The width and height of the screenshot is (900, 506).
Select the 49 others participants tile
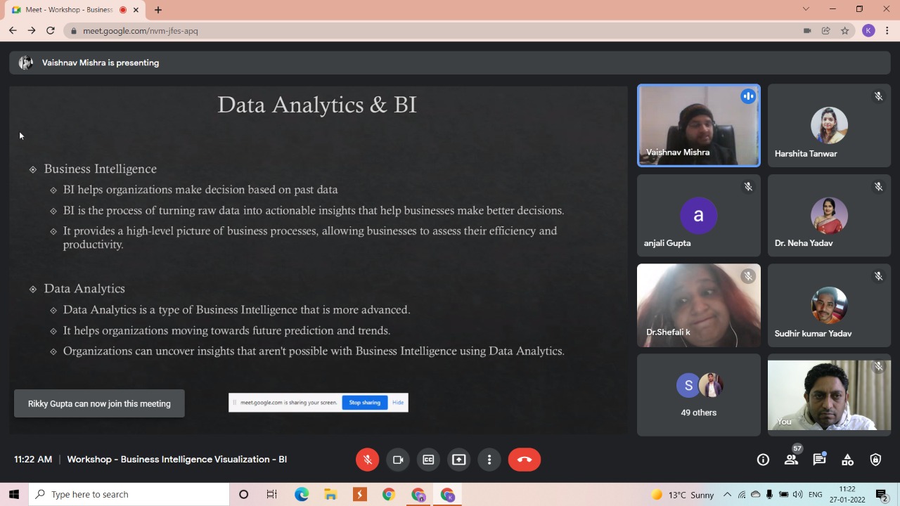[x=698, y=395]
